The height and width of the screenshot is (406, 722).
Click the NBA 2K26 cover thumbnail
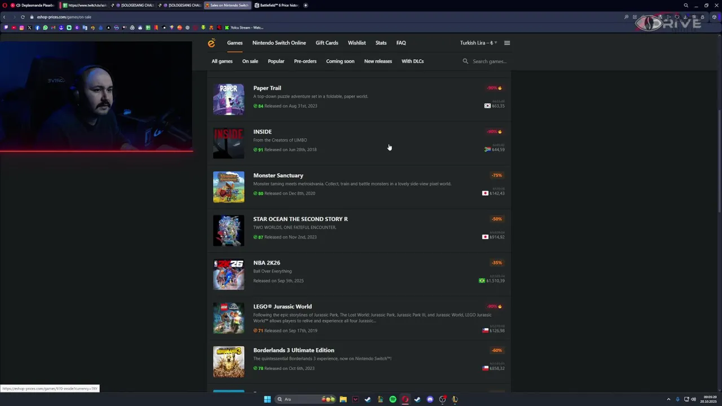[228, 274]
